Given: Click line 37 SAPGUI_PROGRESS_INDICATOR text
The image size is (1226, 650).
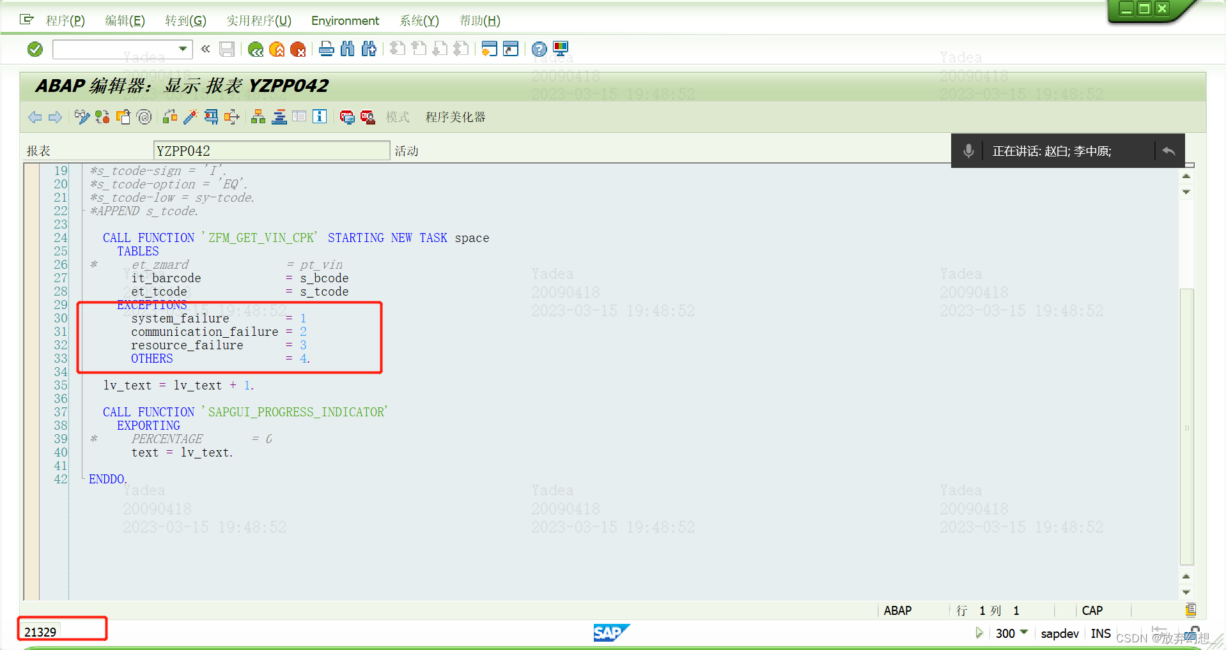Looking at the screenshot, I should click(297, 412).
